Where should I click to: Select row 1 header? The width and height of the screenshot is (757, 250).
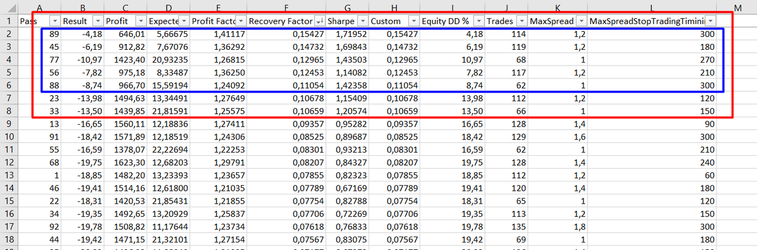[x=9, y=20]
